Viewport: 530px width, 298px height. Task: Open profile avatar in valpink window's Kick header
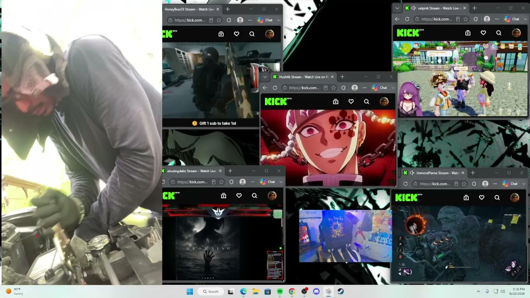tap(516, 33)
